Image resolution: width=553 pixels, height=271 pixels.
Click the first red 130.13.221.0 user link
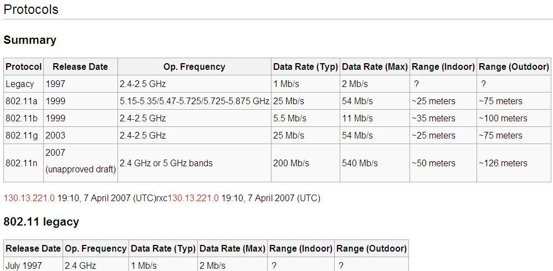tap(29, 198)
